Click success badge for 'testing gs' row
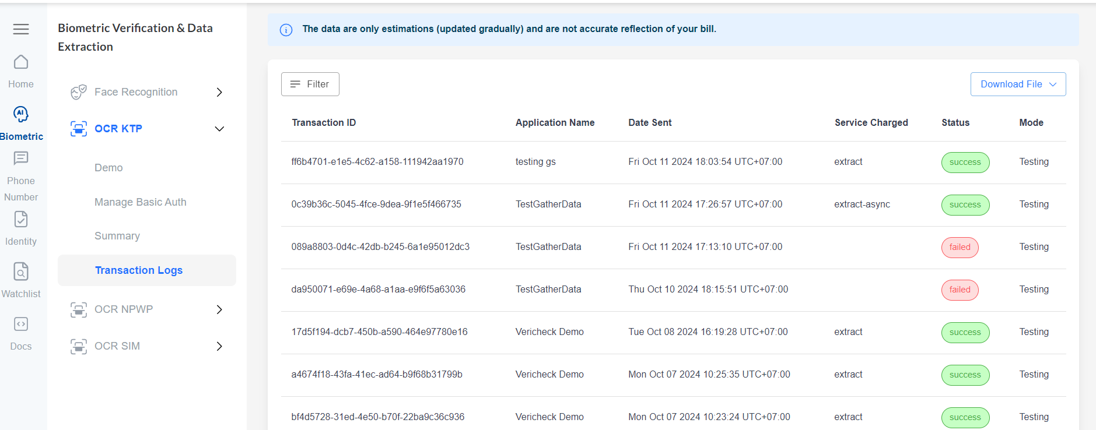 965,162
